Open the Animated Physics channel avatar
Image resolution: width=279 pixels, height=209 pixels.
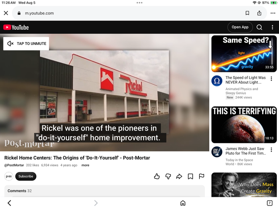(x=217, y=81)
